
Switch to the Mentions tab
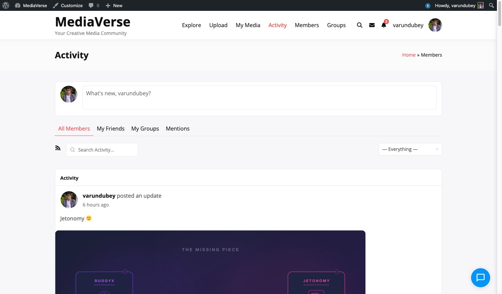178,129
